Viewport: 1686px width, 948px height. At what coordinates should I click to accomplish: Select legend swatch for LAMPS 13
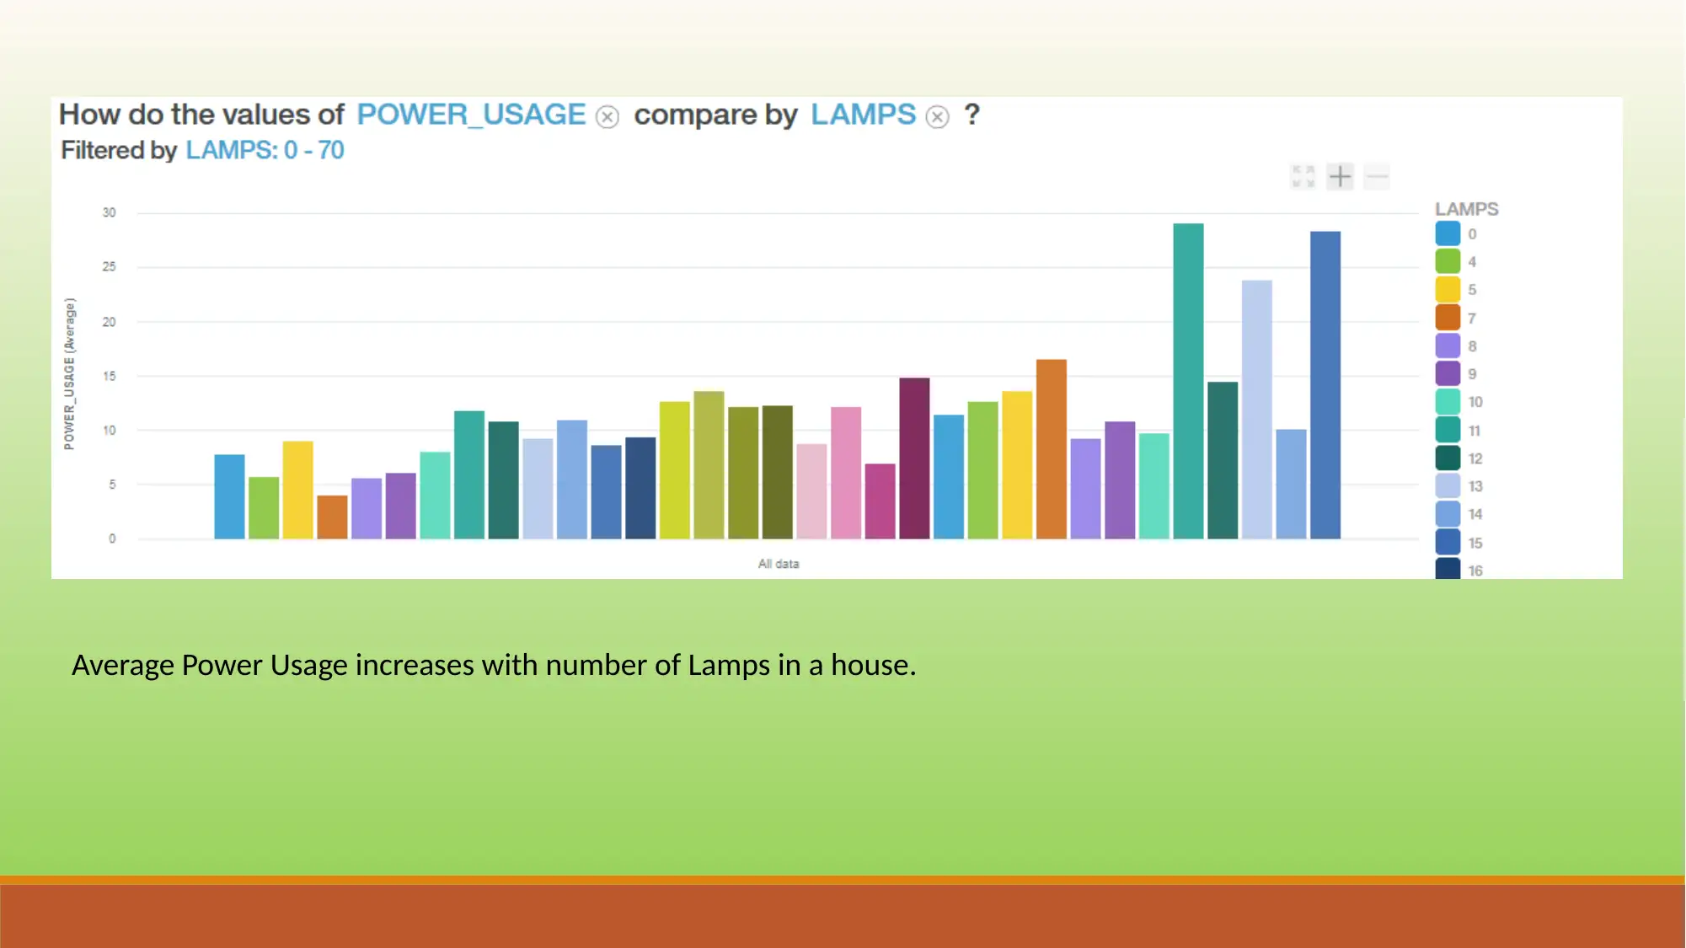click(x=1448, y=485)
